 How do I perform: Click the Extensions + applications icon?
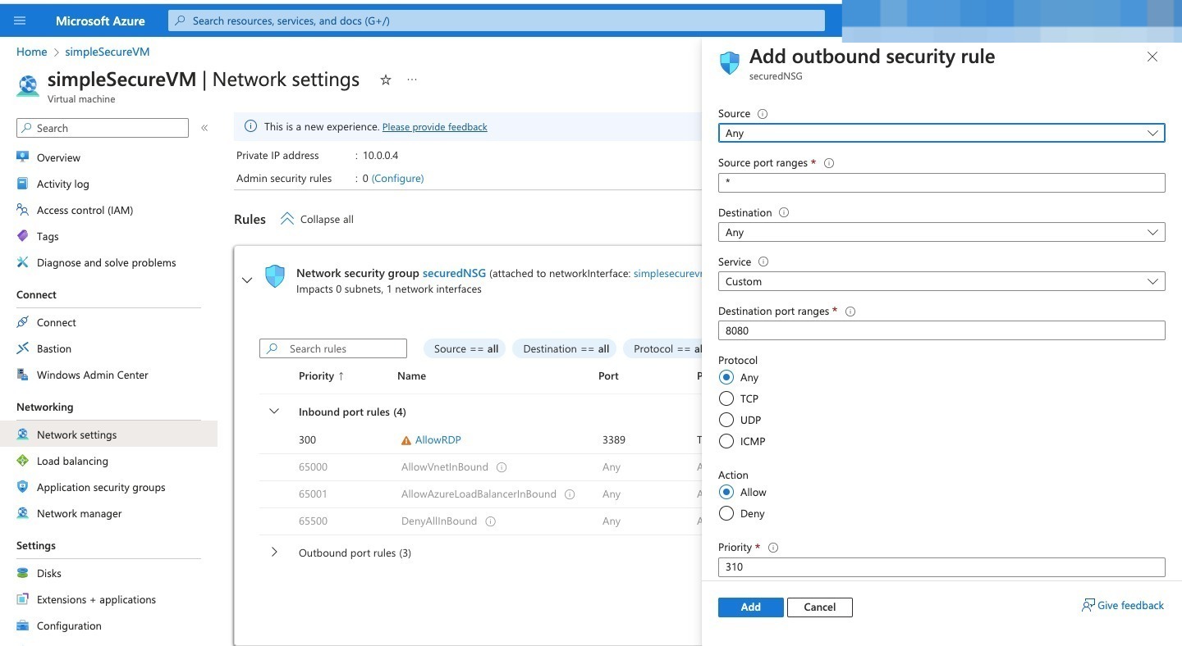pyautogui.click(x=23, y=599)
